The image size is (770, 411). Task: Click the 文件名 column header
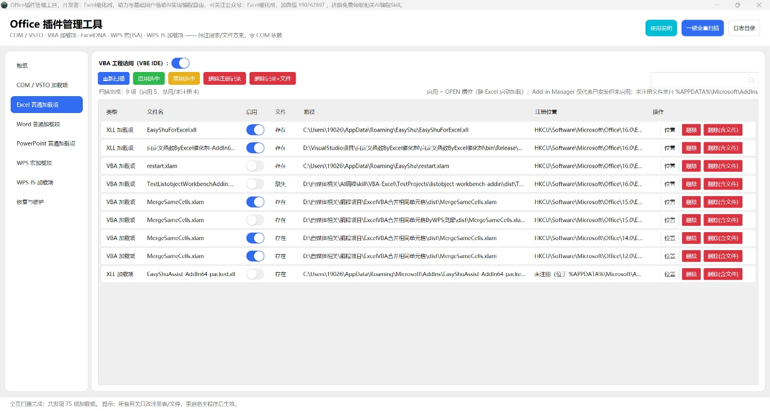[155, 112]
